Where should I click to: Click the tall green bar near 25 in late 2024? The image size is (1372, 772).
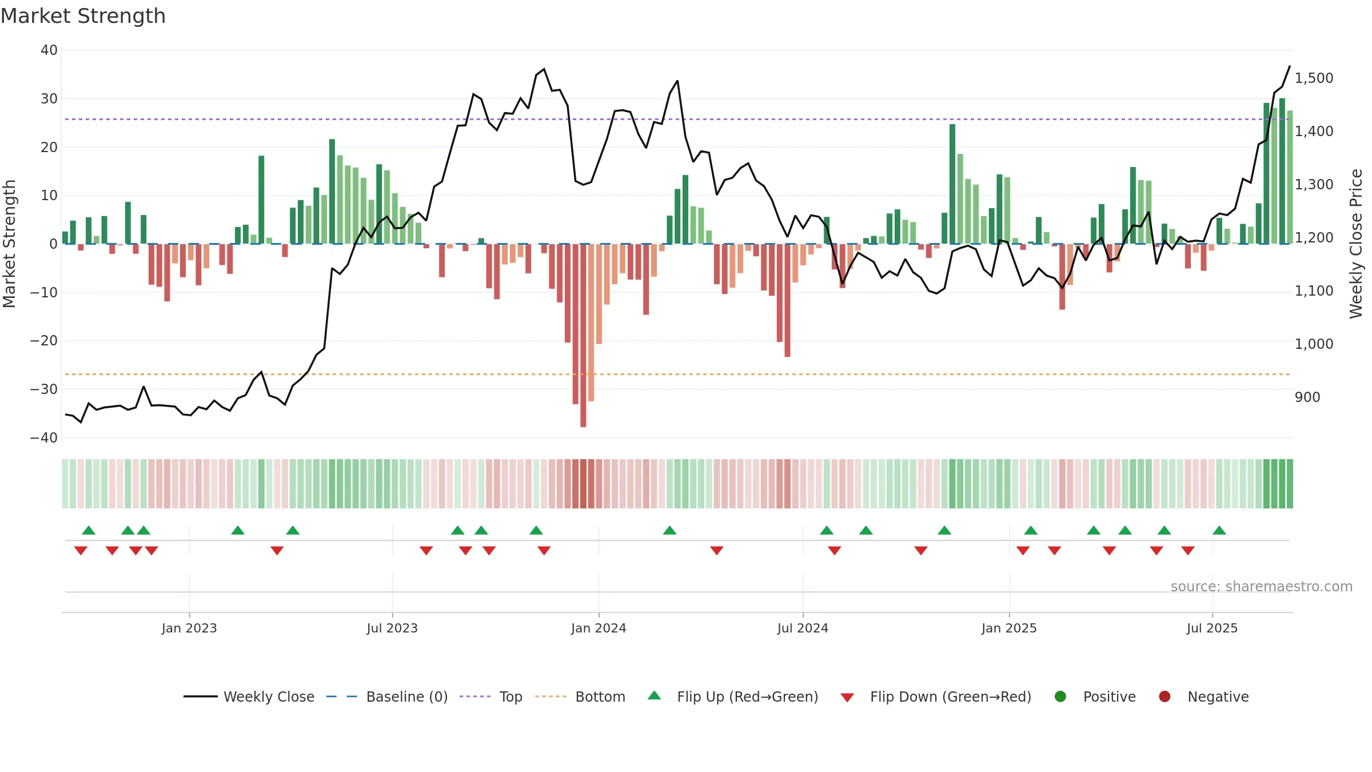pyautogui.click(x=952, y=184)
